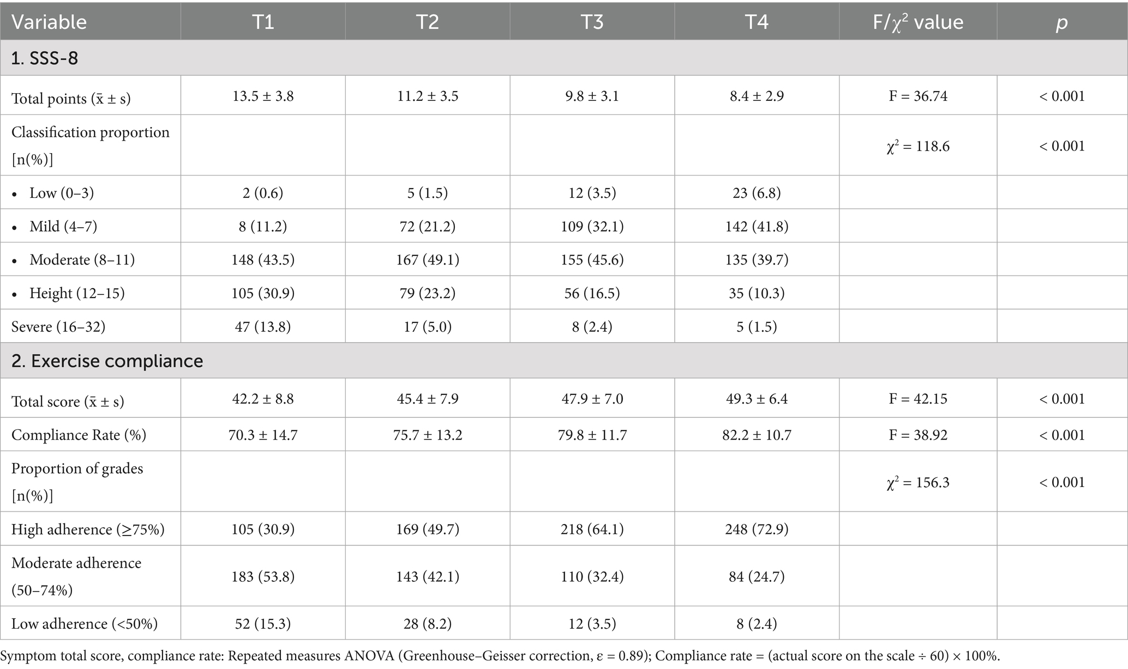Click the Low adherence (<50%) row label
The height and width of the screenshot is (669, 1128).
[x=85, y=624]
